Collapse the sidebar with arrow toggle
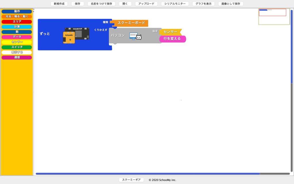The width and height of the screenshot is (294, 184). (x=34, y=9)
